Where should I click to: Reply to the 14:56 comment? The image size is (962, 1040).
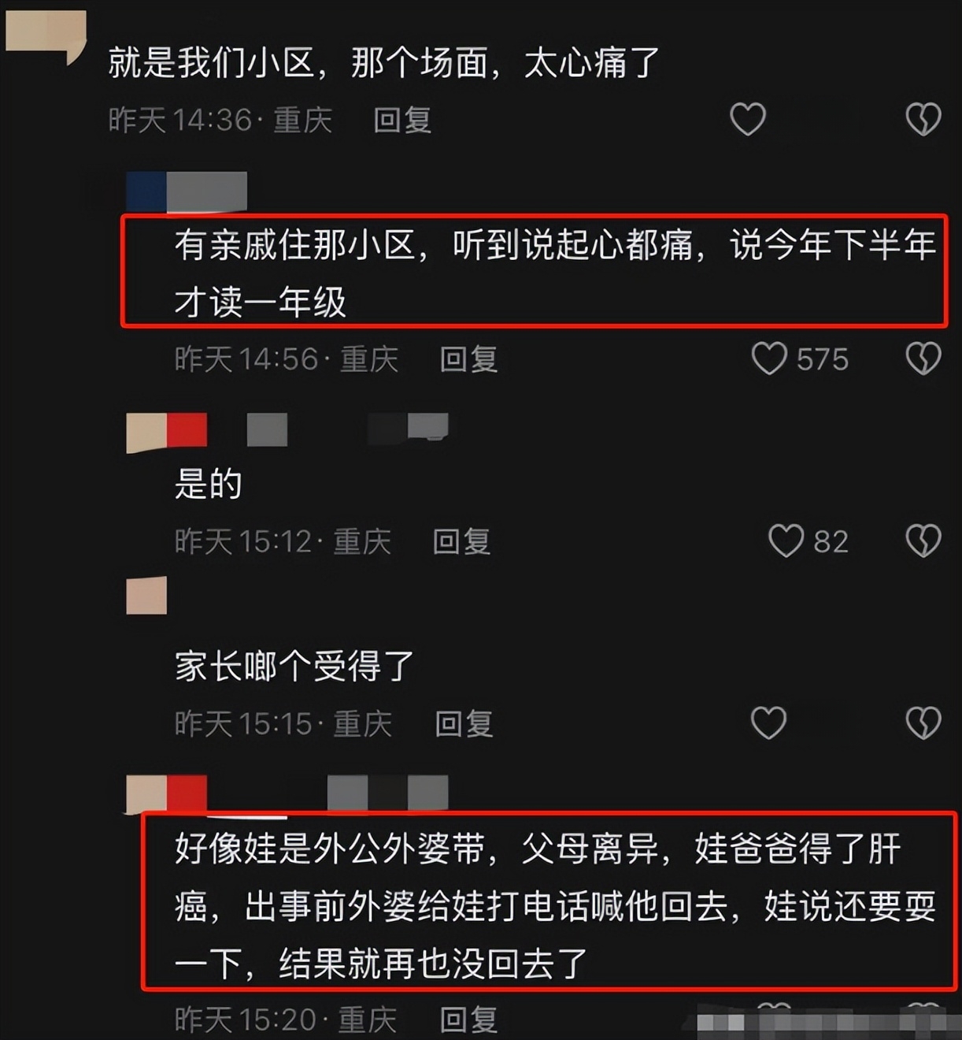(468, 359)
